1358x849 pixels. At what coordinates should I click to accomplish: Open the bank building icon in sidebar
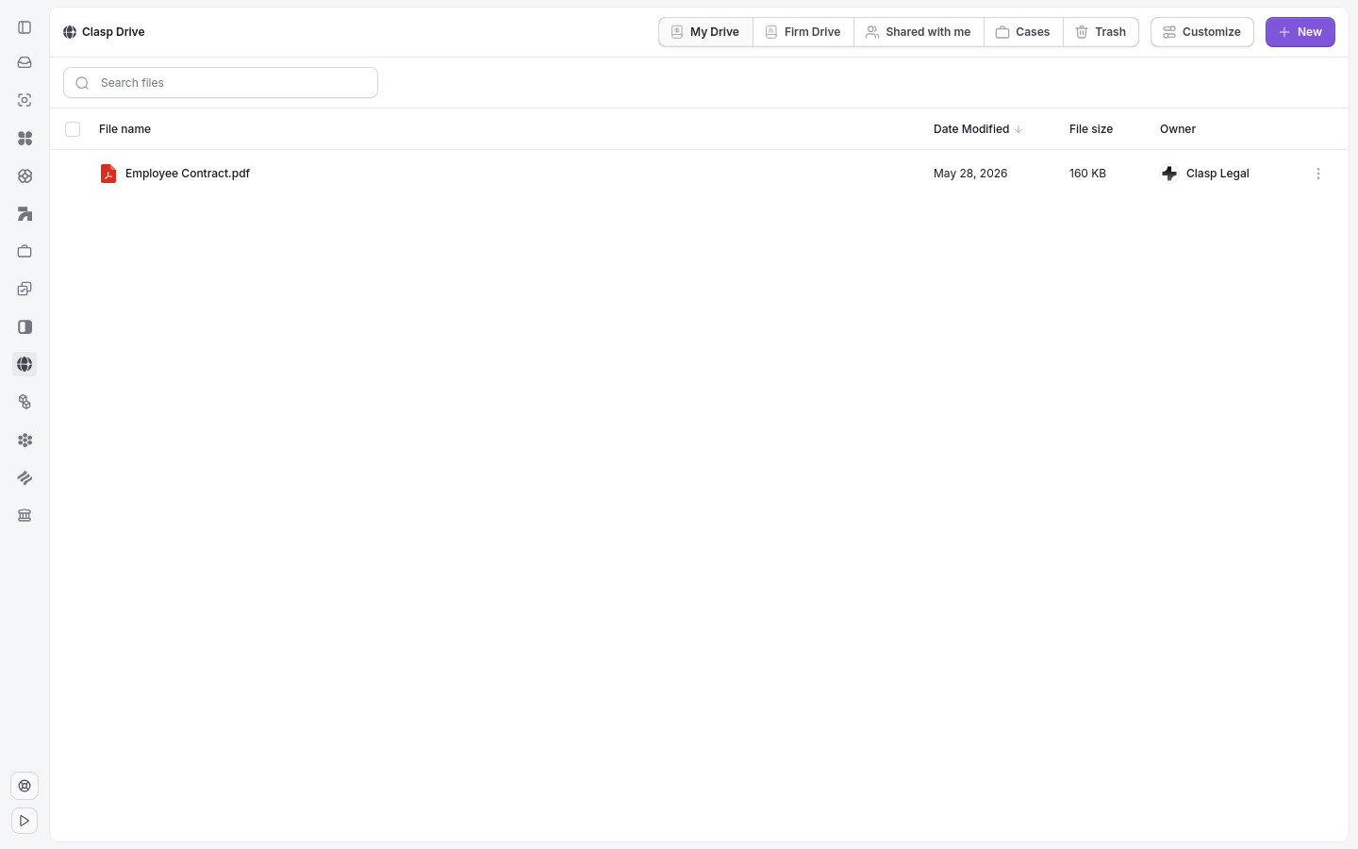click(25, 515)
